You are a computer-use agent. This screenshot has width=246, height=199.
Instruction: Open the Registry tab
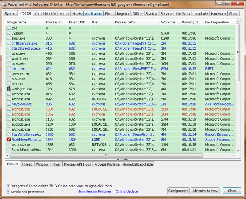[123, 14]
